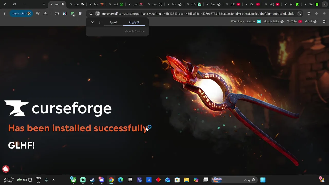329x185 pixels.
Task: Click the CurseForge logo
Action: (x=58, y=108)
